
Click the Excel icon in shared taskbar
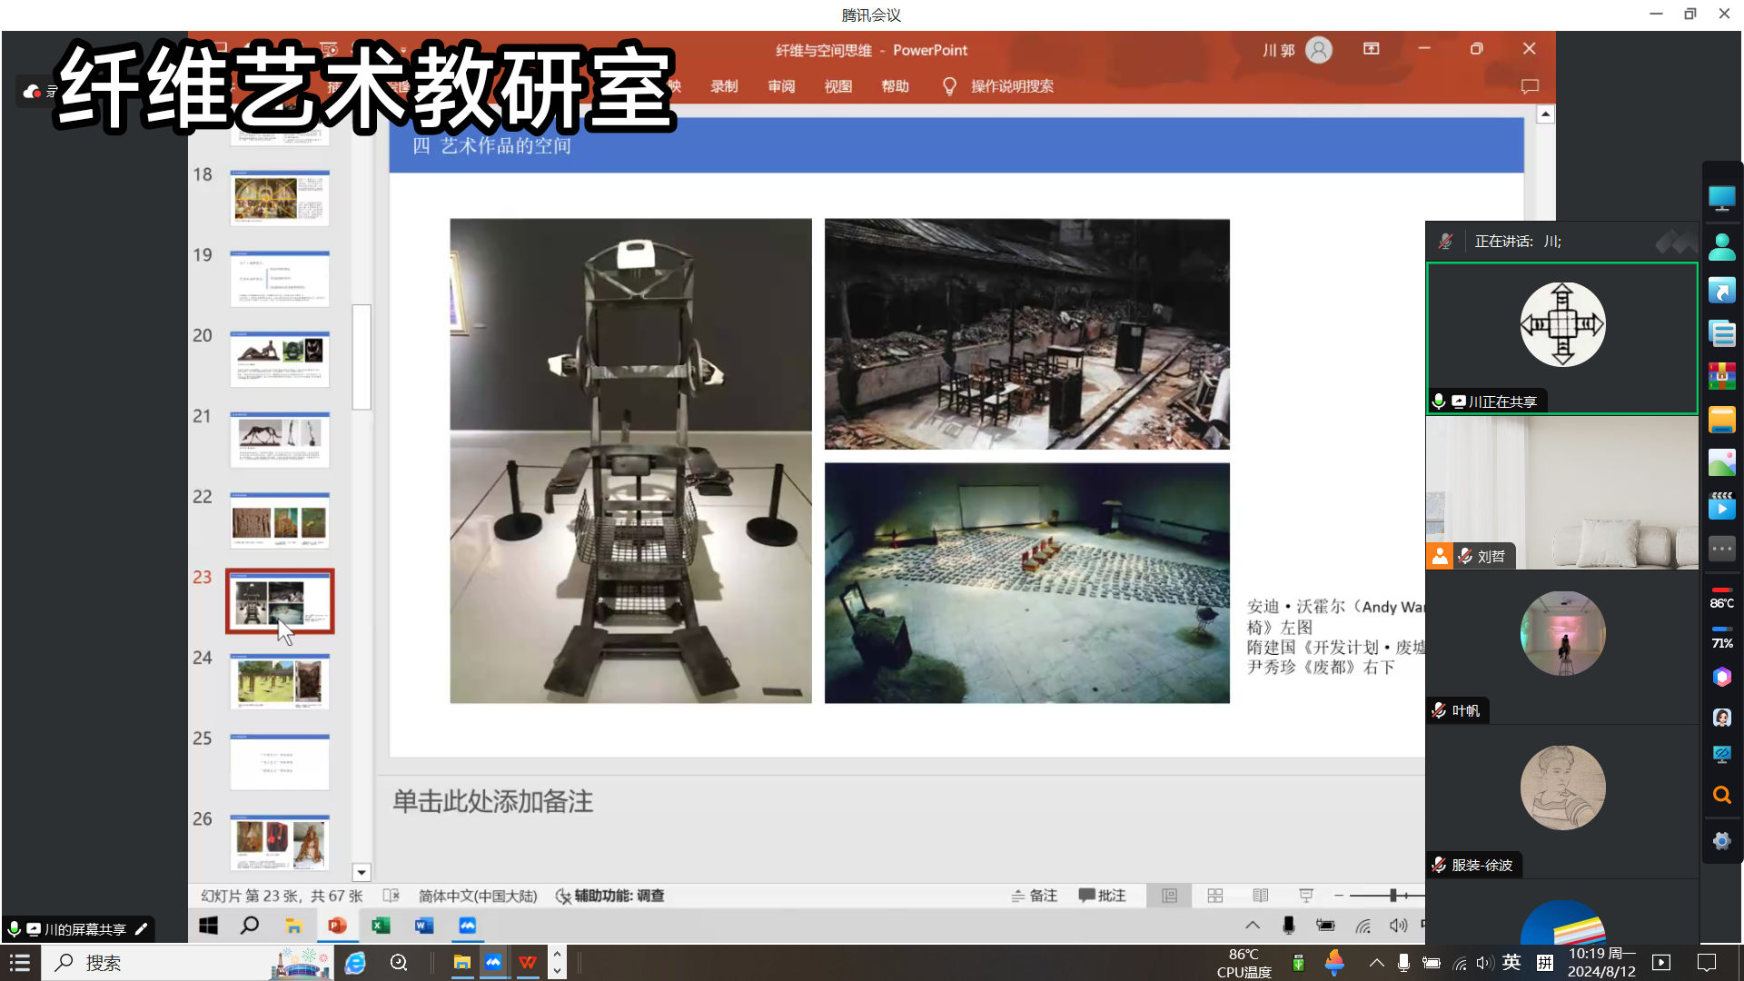381,926
